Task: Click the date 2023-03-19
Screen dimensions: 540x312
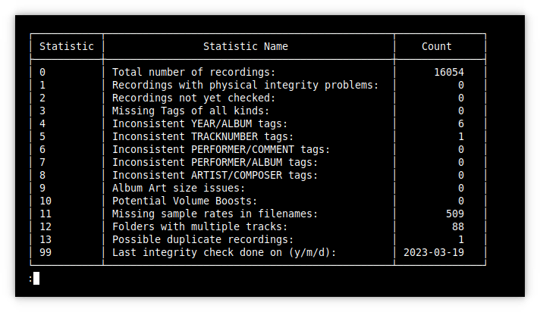Action: [x=434, y=252]
